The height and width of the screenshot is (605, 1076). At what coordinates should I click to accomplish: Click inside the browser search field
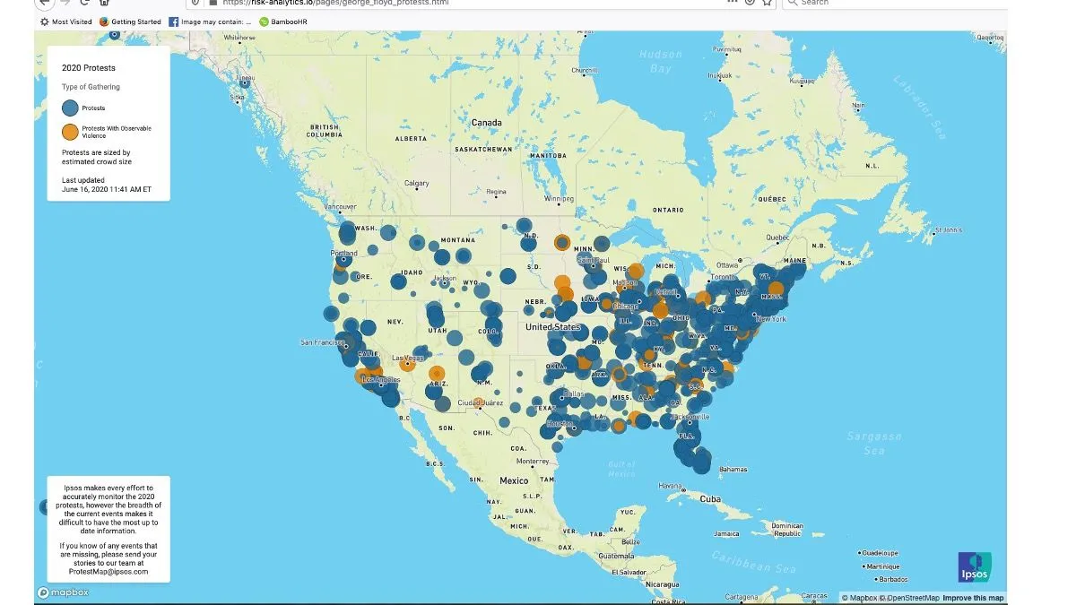897,3
